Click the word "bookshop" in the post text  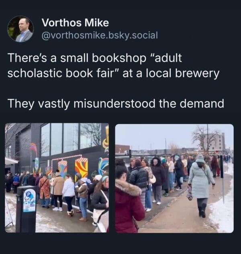(x=119, y=58)
